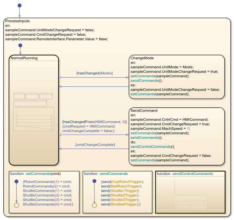Click the ChangeMode state name
This screenshot has width=234, height=220.
[x=142, y=58]
